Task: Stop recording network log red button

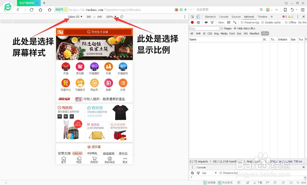Action: tap(192, 22)
